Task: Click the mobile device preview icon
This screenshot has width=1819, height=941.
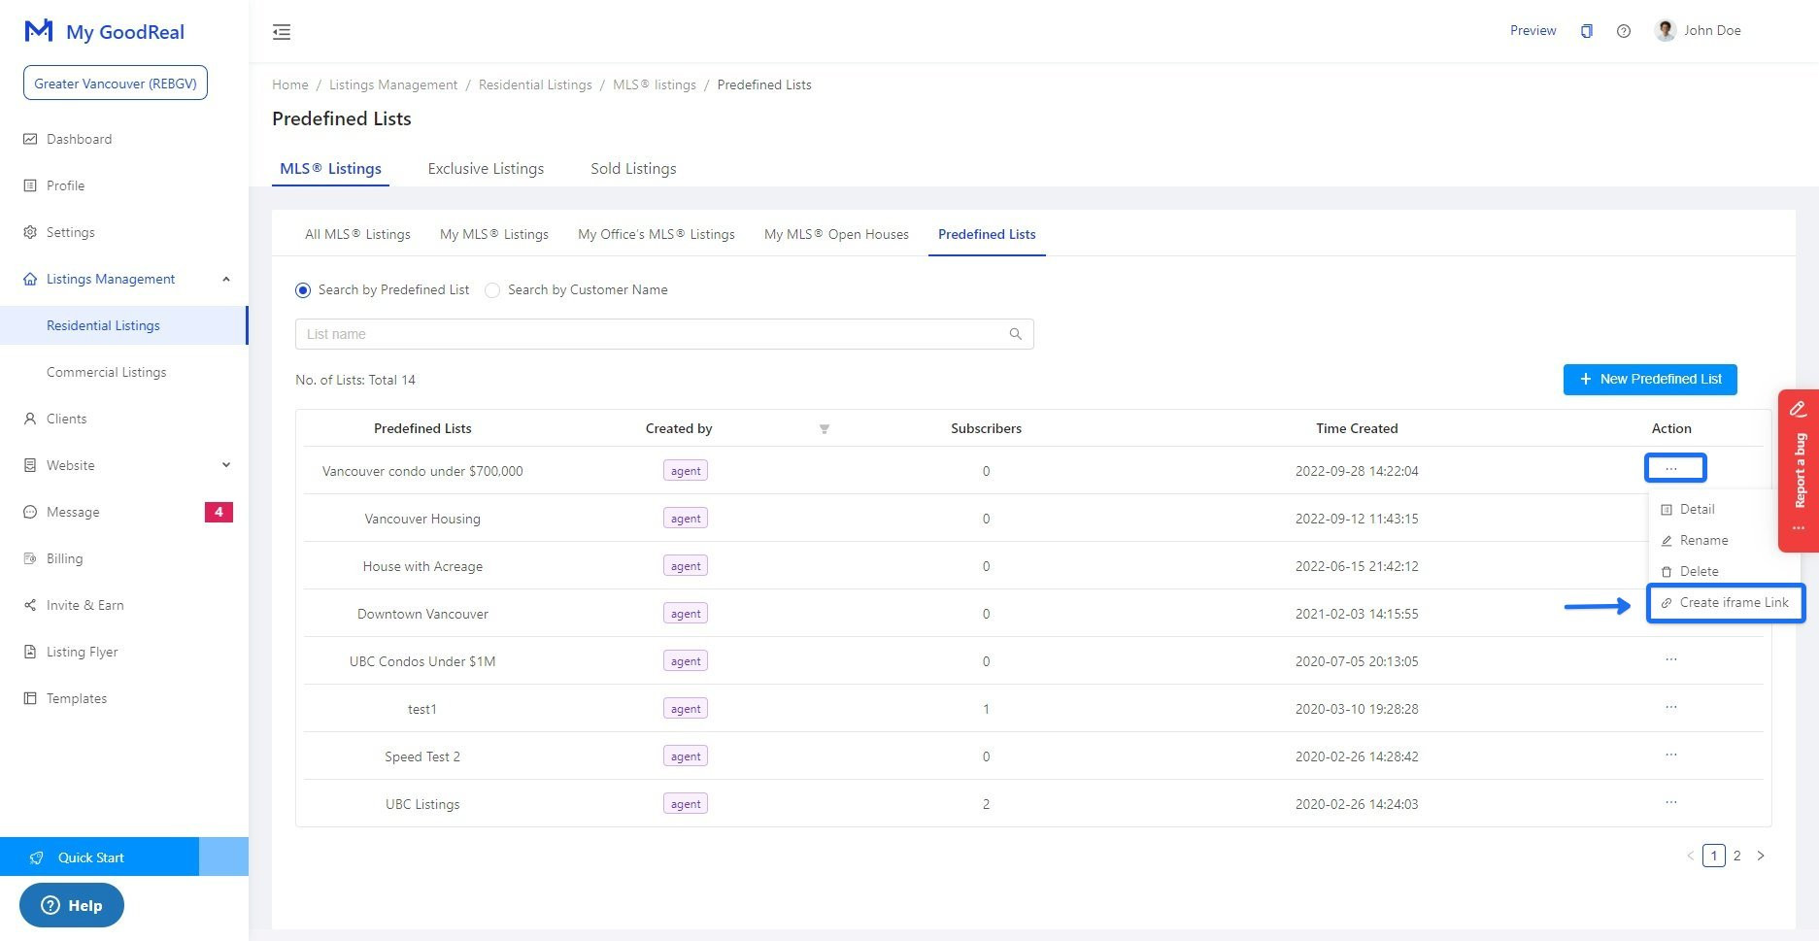Action: pos(1587,30)
